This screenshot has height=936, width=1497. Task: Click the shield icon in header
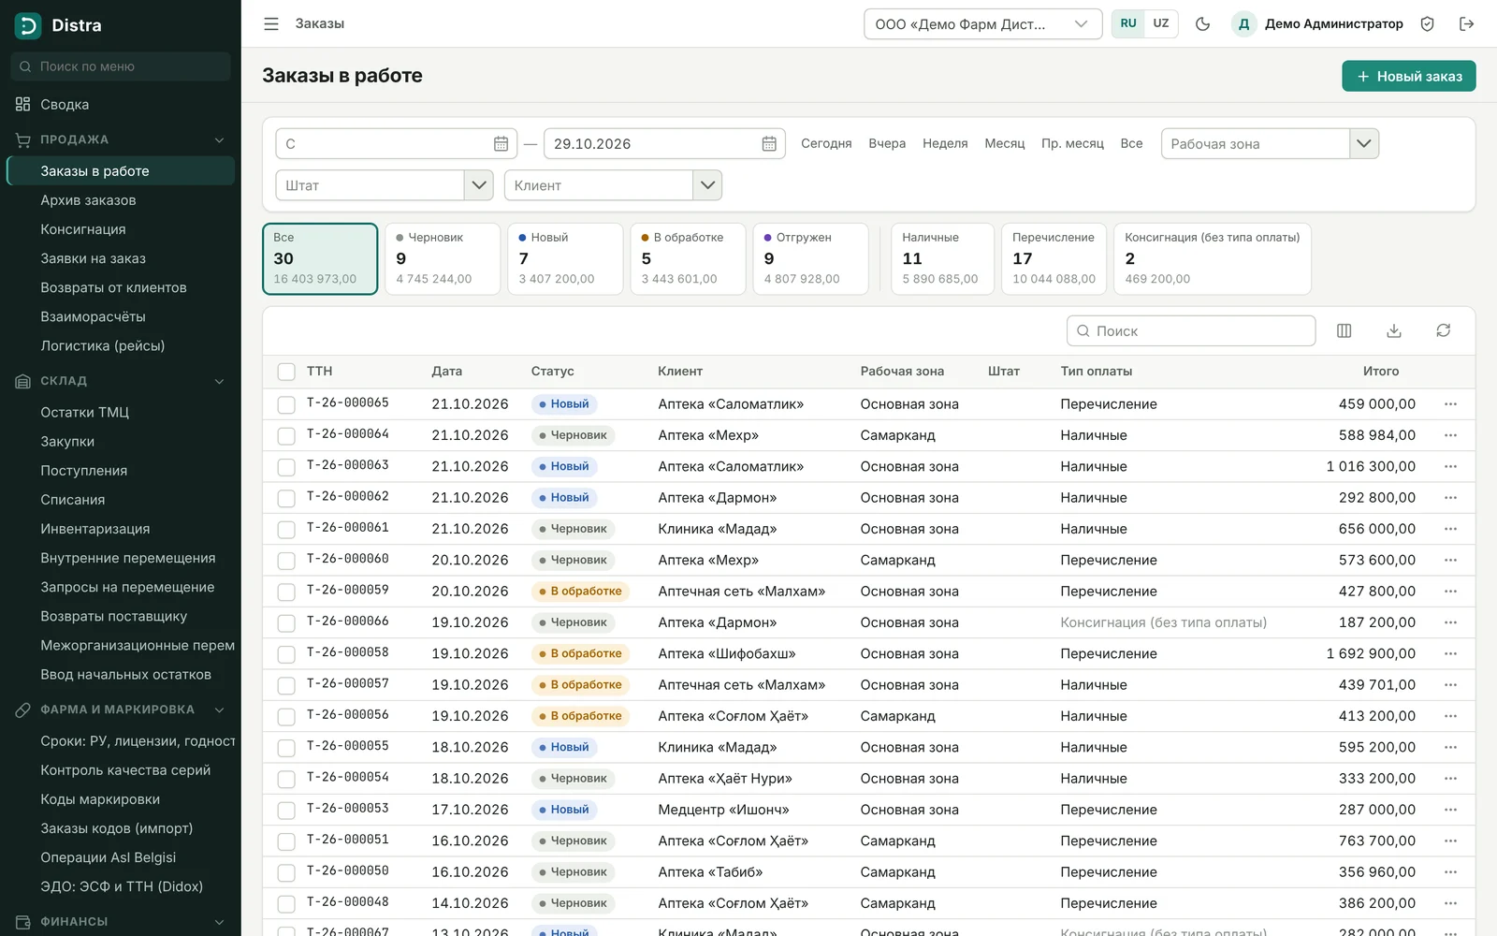(x=1427, y=24)
